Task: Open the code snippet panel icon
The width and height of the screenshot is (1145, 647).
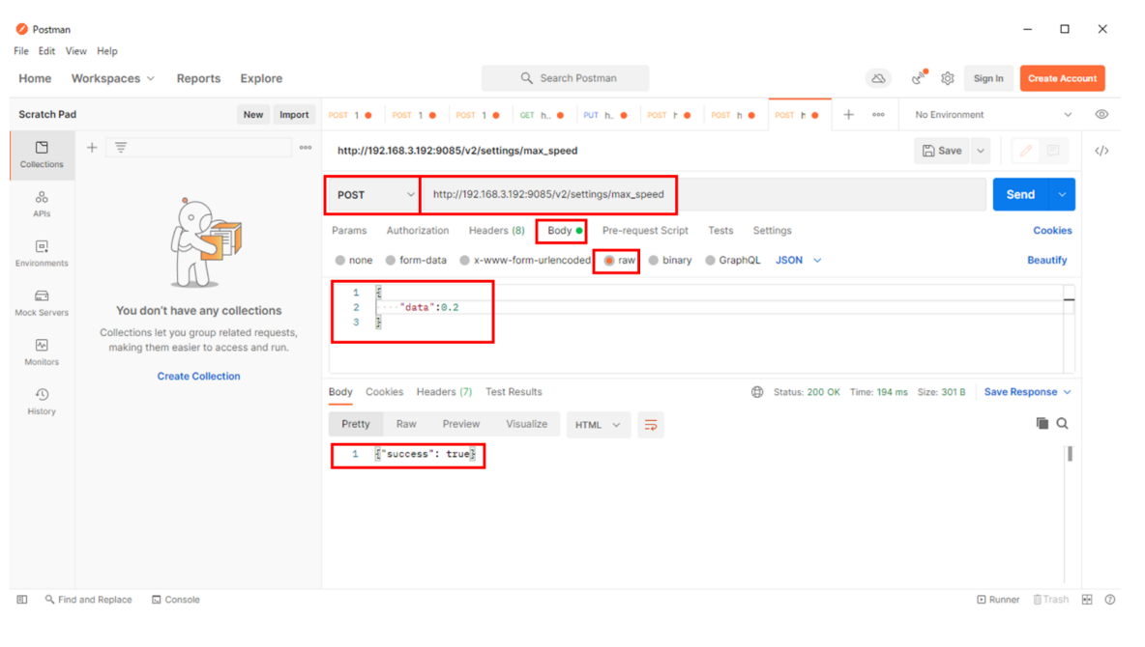Action: pyautogui.click(x=1101, y=151)
